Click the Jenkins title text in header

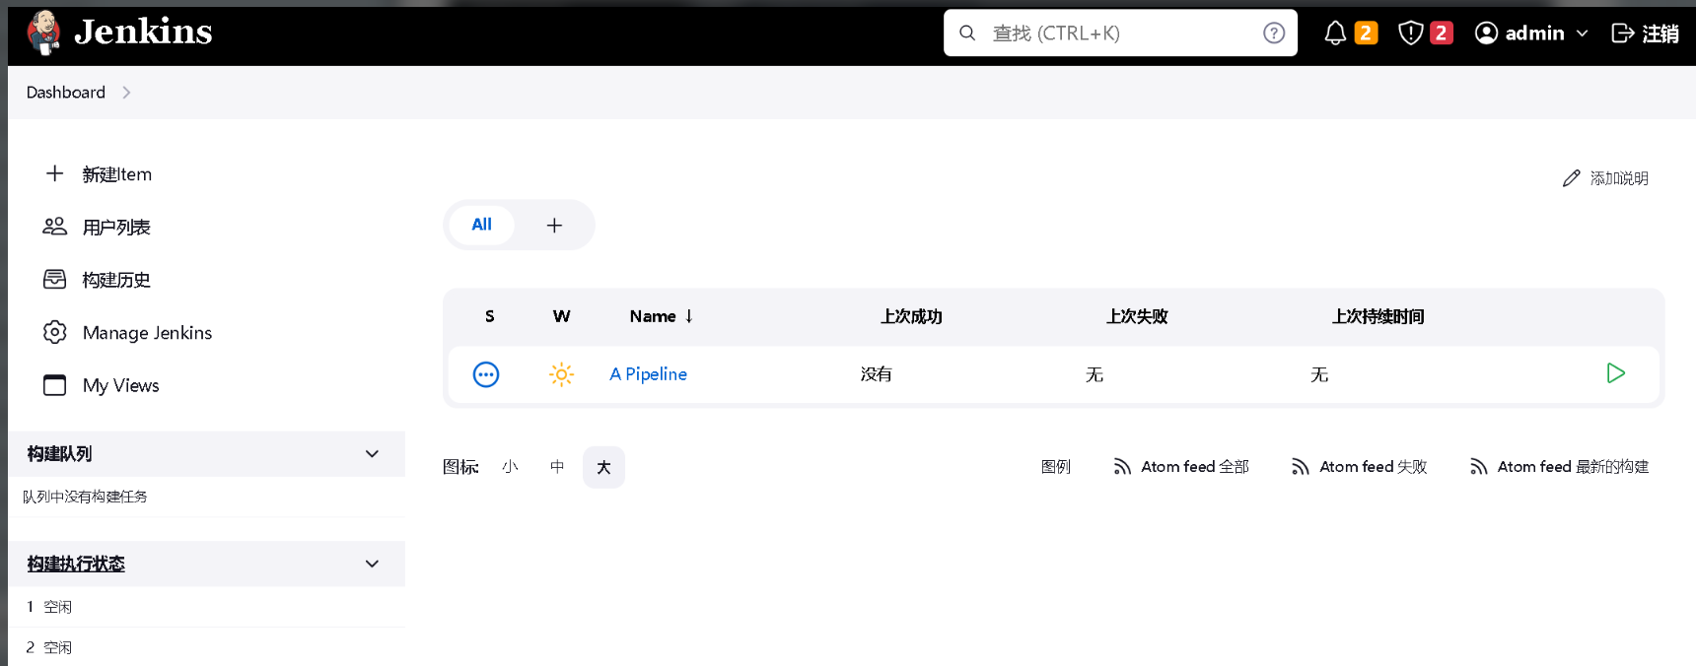[x=143, y=32]
